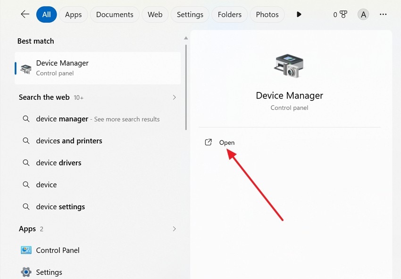Click the Device Manager icon under Best match
Image resolution: width=401 pixels, height=279 pixels.
pos(25,67)
